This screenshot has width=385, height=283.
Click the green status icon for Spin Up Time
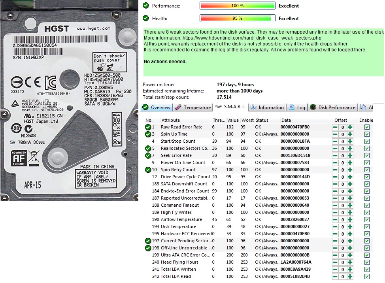[x=148, y=134]
